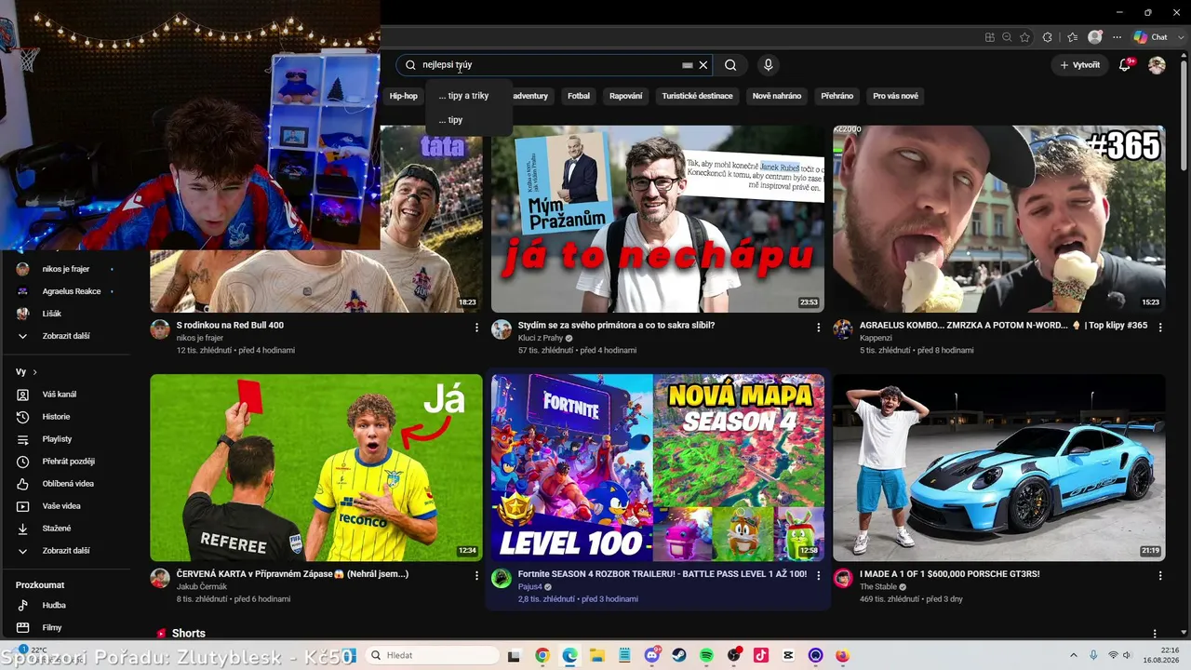Select the Hip-hop filter chip

(403, 96)
